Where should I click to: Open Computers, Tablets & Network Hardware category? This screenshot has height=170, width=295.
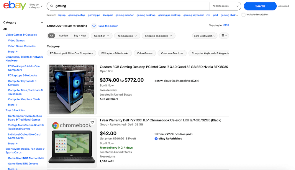tap(24, 59)
